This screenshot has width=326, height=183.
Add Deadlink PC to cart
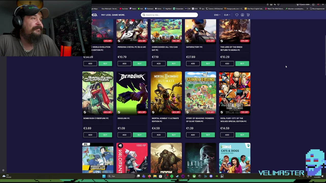pos(124,135)
